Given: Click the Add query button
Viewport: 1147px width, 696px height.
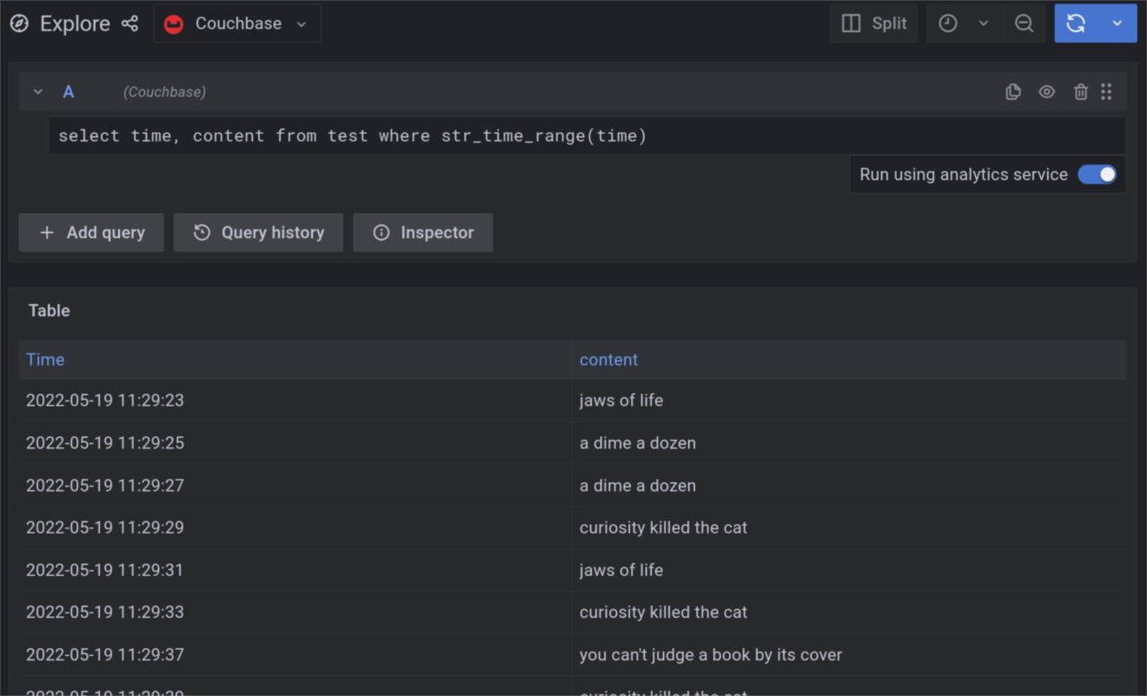Looking at the screenshot, I should click(91, 233).
